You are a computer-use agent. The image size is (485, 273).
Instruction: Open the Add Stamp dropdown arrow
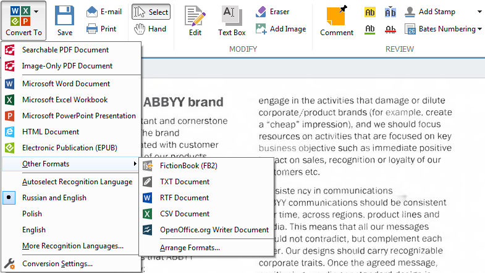pyautogui.click(x=479, y=12)
